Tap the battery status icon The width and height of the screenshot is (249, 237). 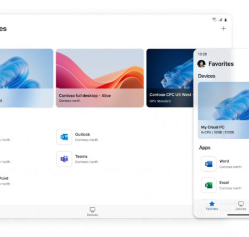click(x=225, y=20)
